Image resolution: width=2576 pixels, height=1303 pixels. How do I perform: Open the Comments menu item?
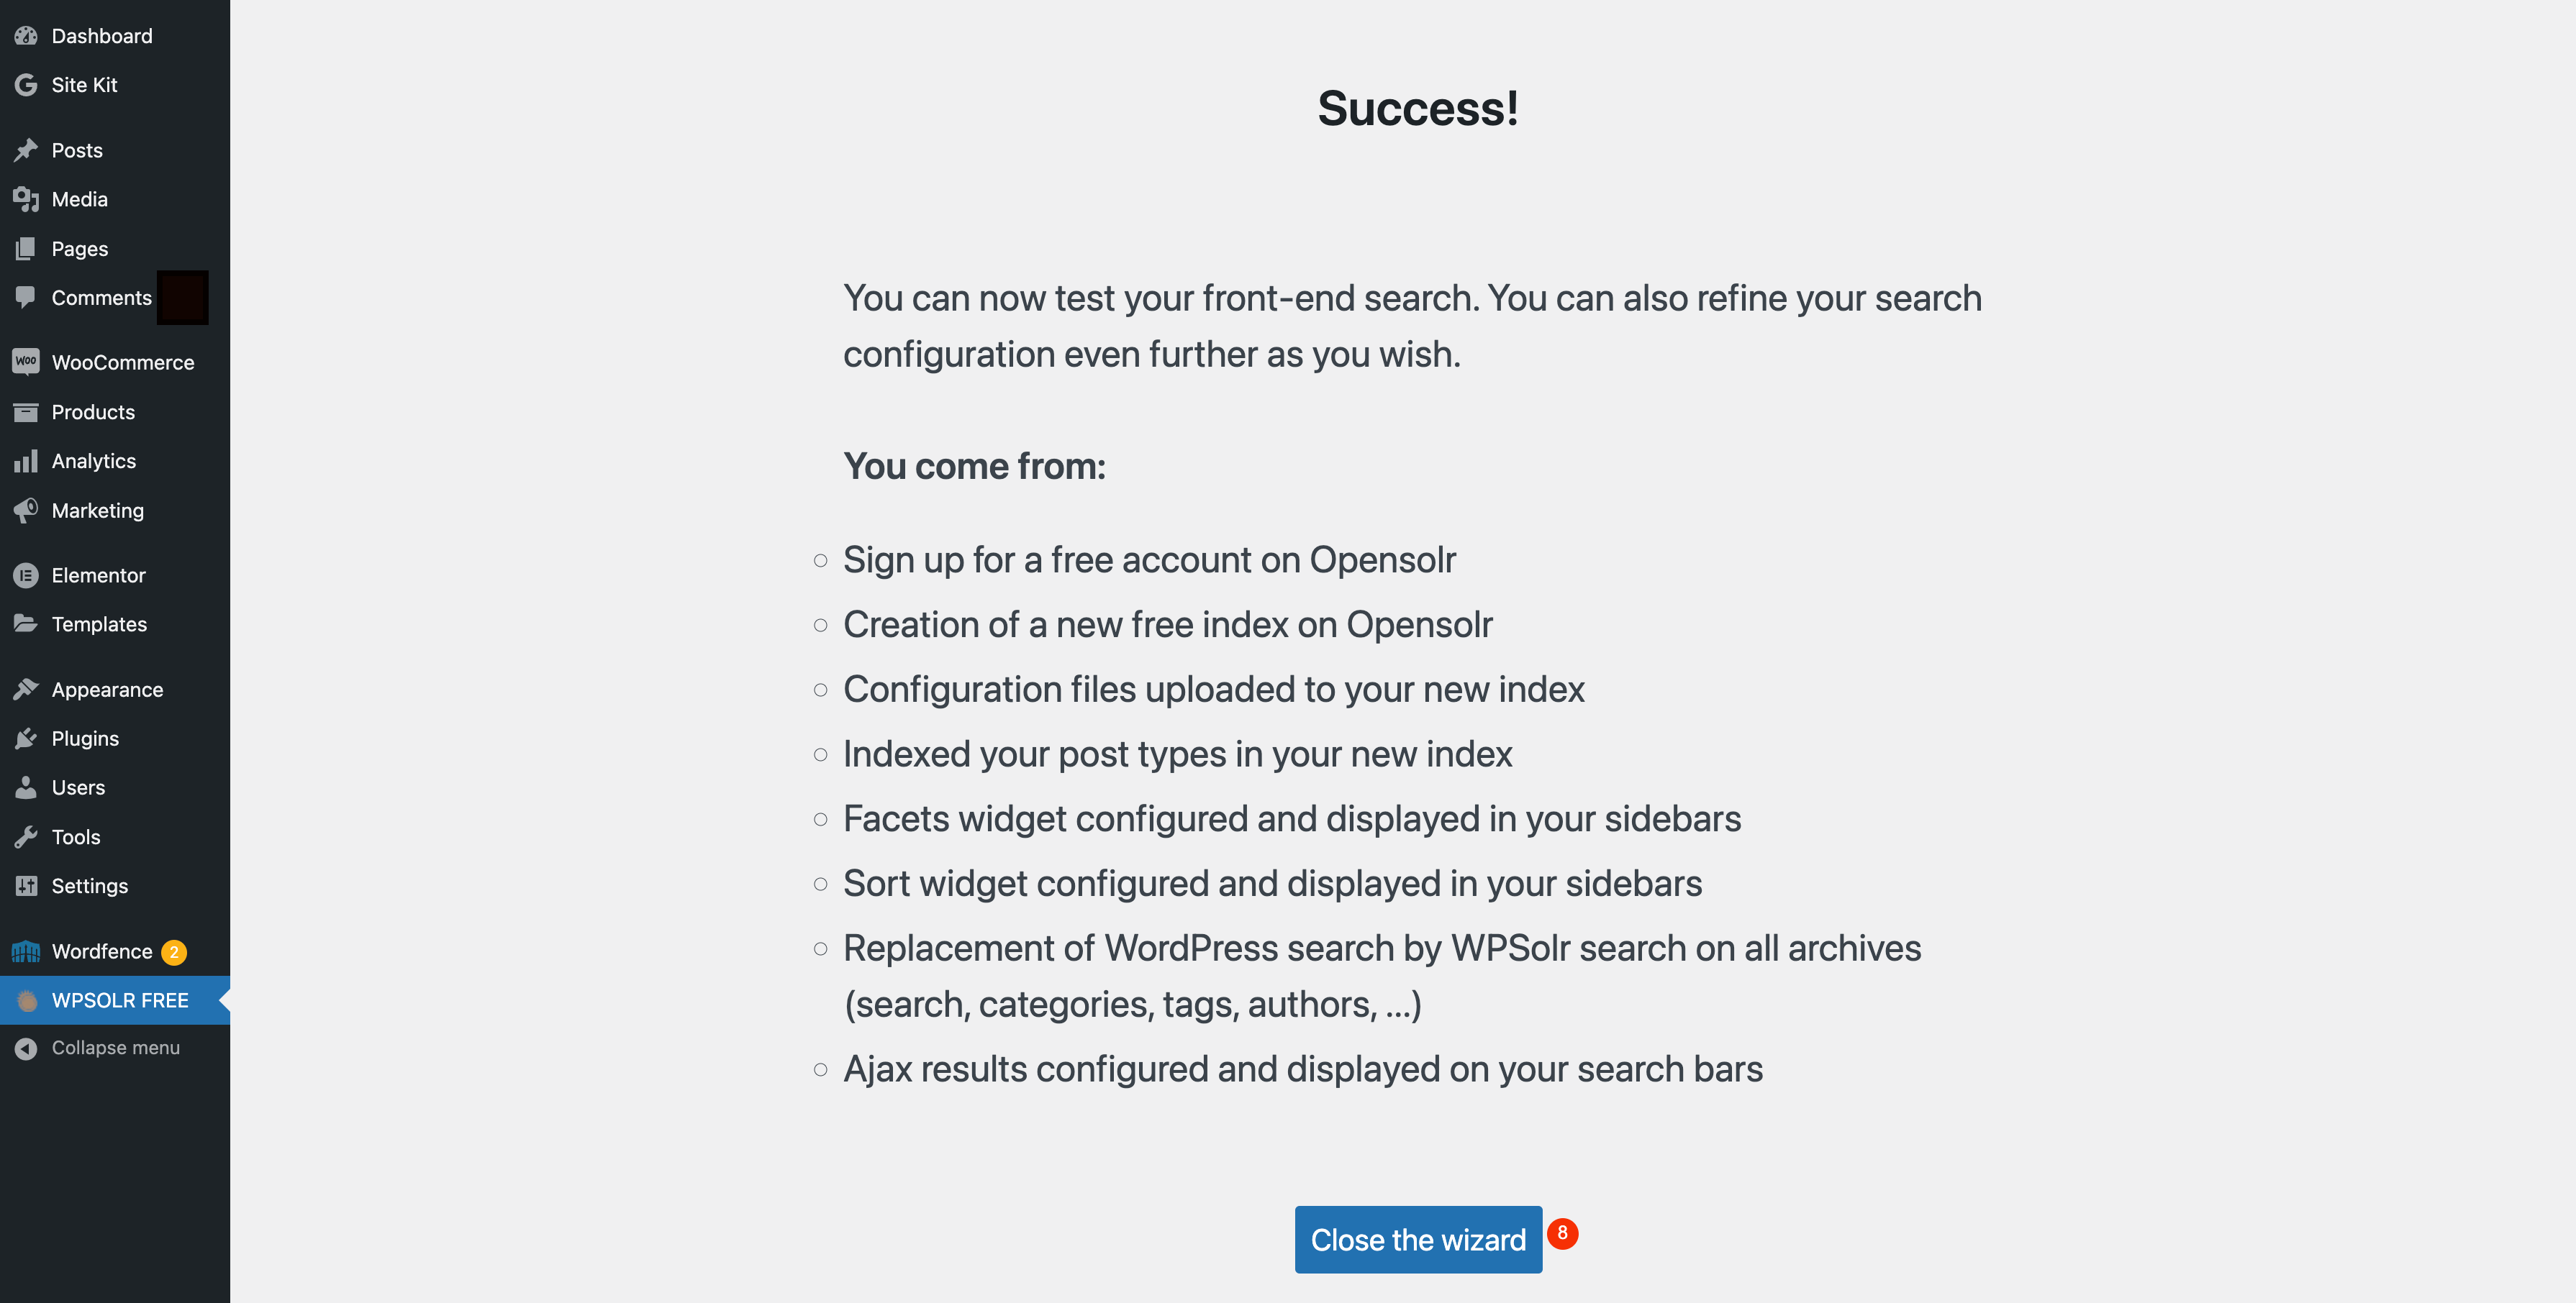101,298
